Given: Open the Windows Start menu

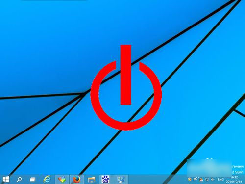Looking at the screenshot, I should point(6,179).
